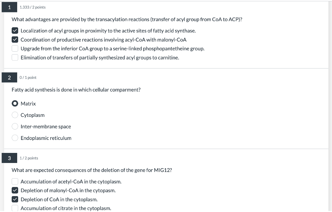Select the 'Cytoplasm' radio button

pyautogui.click(x=15, y=115)
